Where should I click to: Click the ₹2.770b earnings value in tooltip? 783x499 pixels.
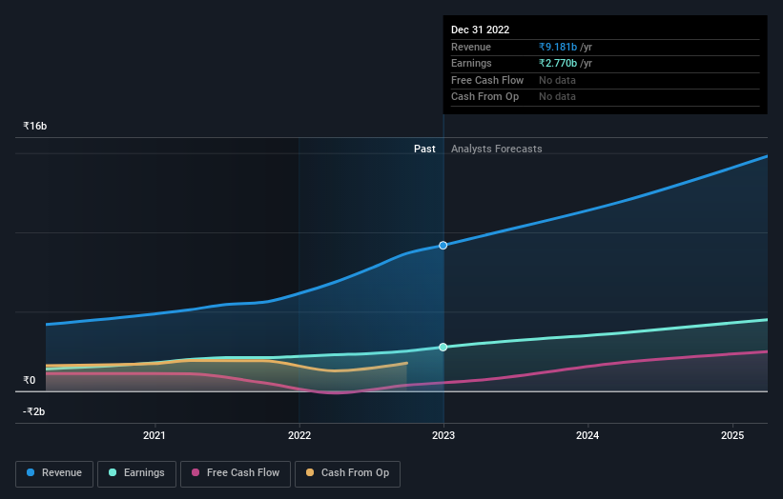click(x=558, y=63)
